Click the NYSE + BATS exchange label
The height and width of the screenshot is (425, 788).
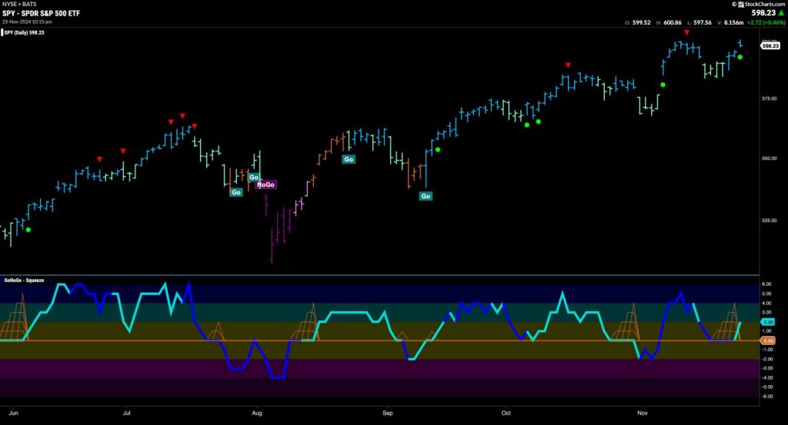19,4
